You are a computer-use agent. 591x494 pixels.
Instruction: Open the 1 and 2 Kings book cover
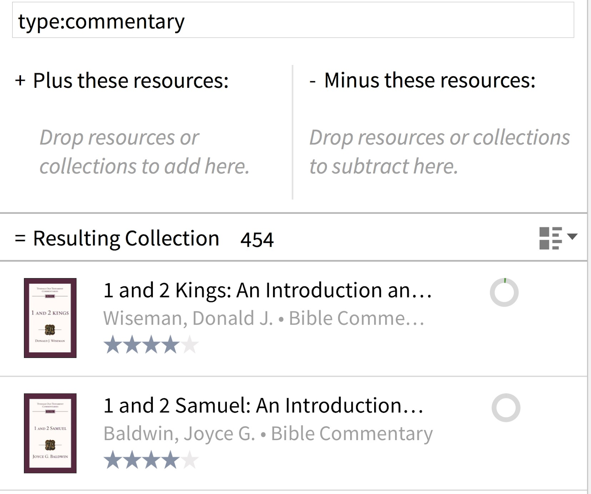(50, 318)
